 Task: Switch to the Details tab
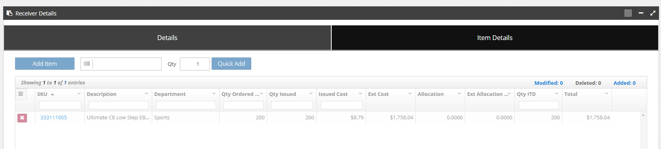pyautogui.click(x=167, y=38)
